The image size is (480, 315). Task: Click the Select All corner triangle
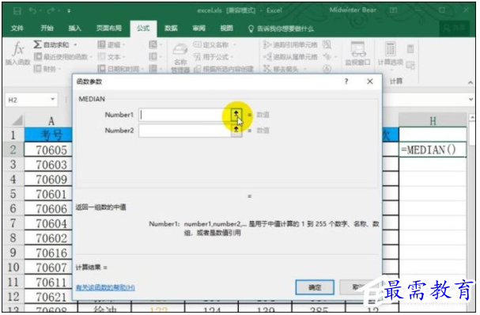[17, 121]
